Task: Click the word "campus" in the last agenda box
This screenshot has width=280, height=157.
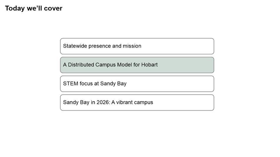Action: point(143,102)
